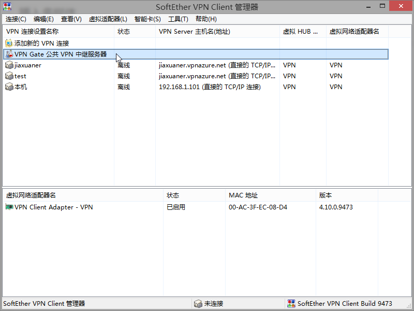This screenshot has width=414, height=311.
Task: Click the 本机 connection icon
Action: pos(9,87)
